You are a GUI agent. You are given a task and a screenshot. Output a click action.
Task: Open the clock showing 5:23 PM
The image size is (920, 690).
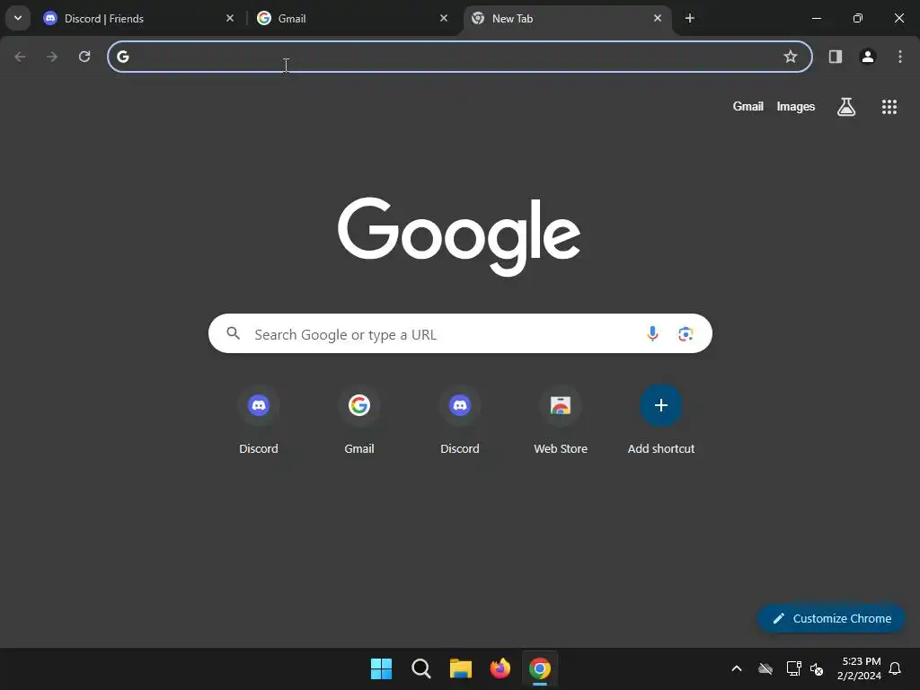(859, 668)
